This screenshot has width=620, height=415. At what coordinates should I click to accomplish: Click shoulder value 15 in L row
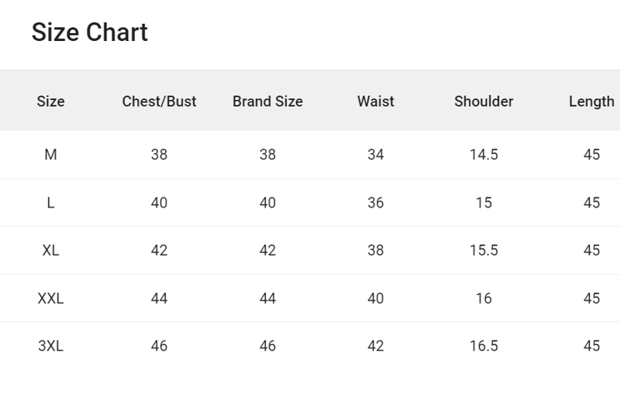point(484,203)
